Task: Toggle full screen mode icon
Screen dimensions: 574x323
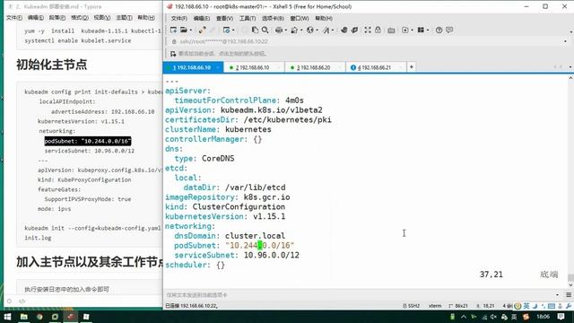Action: tap(367, 30)
